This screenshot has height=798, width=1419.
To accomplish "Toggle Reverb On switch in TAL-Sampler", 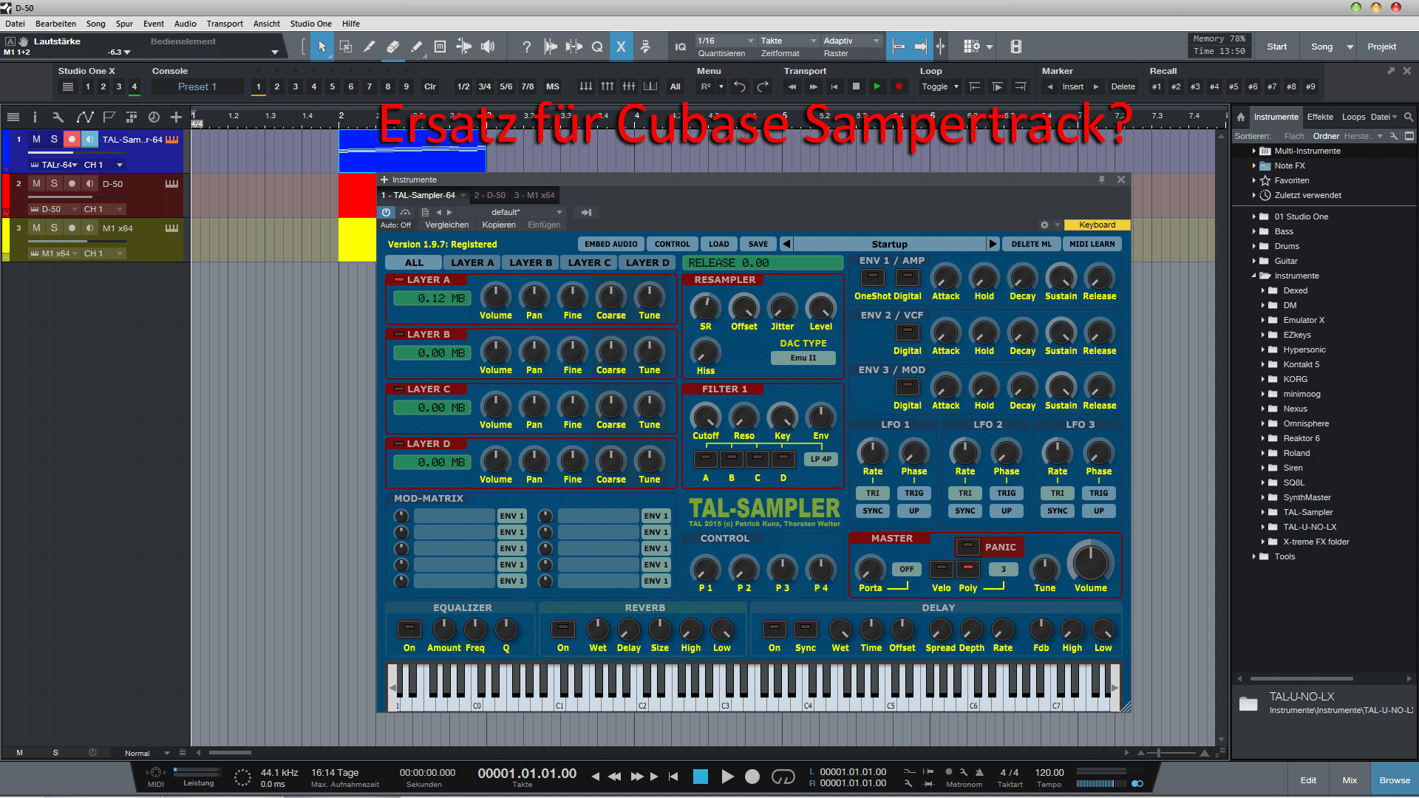I will tap(562, 630).
